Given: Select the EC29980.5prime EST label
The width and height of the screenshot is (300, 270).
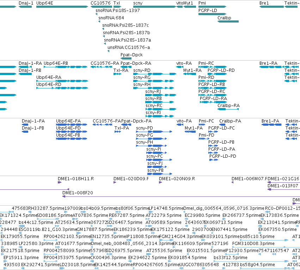Looking at the screenshot, I should point(202,215).
